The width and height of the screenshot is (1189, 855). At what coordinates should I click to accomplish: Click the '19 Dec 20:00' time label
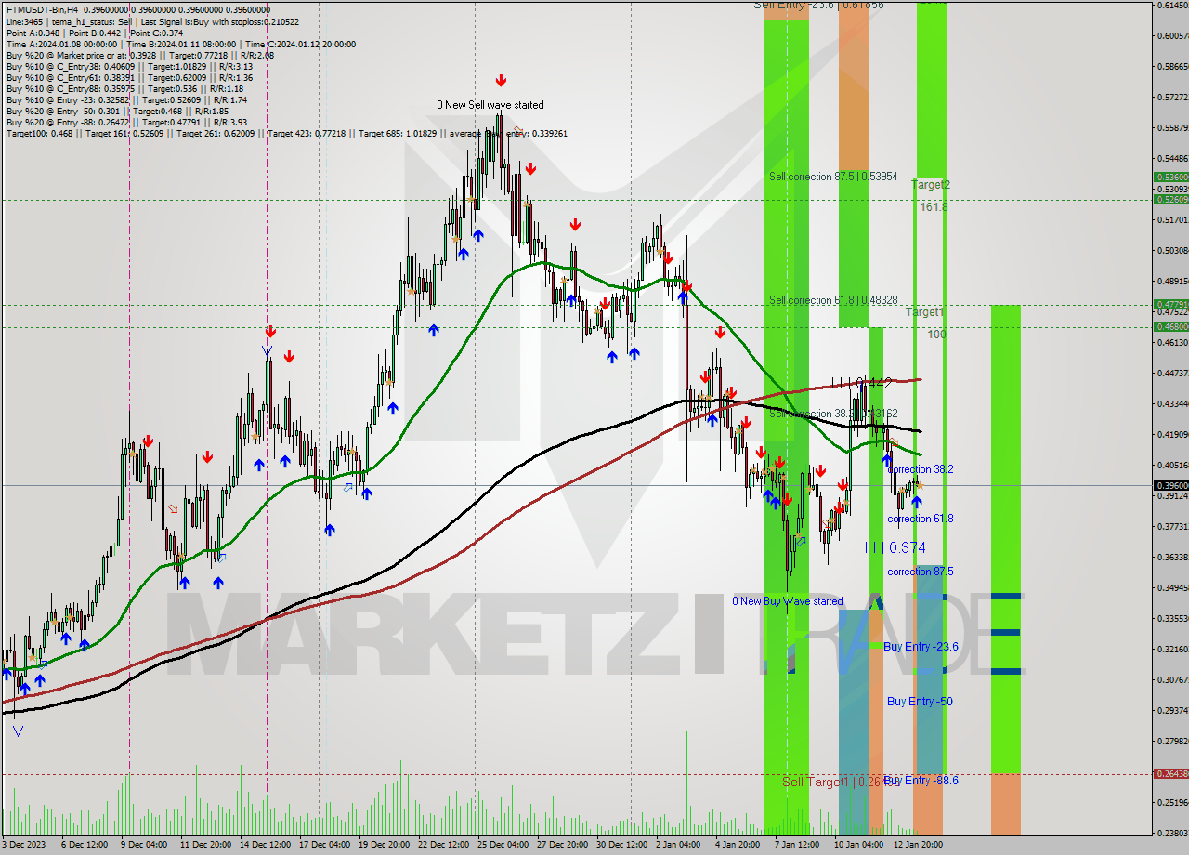pos(383,844)
